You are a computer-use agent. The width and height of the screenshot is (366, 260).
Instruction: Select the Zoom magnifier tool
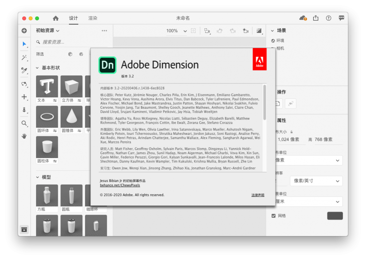click(x=24, y=123)
